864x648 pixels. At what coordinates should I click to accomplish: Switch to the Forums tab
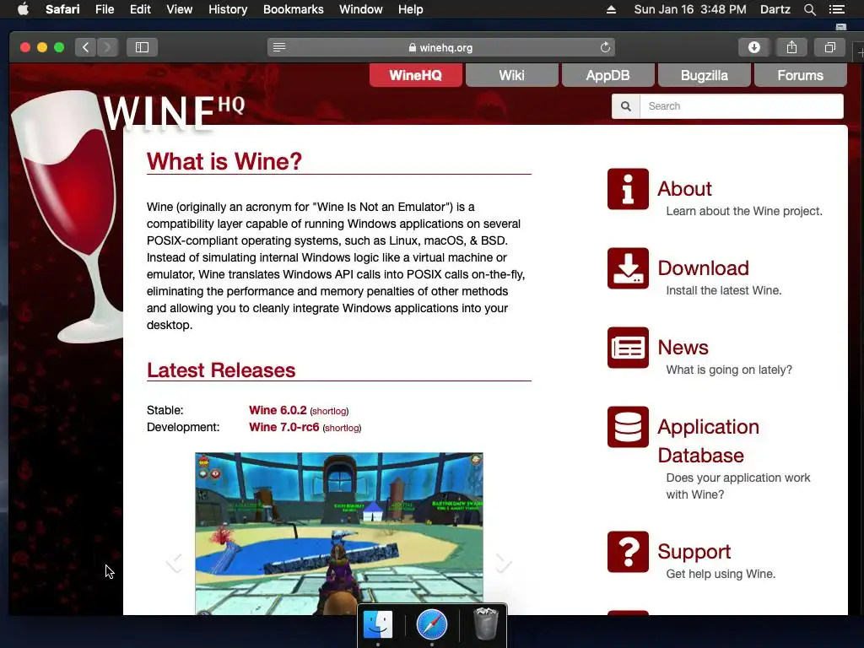800,75
